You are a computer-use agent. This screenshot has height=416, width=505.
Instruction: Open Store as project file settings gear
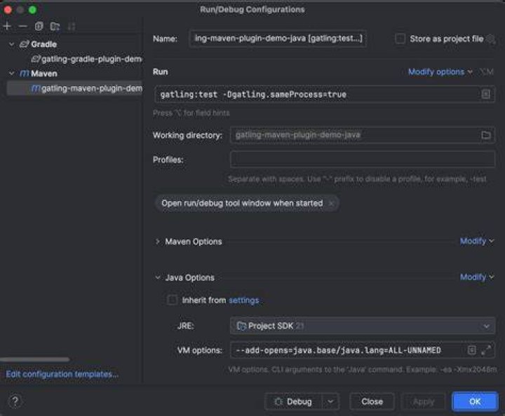(491, 39)
